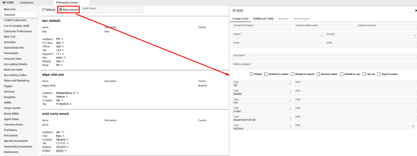Open Main Info in sidebar
The height and width of the screenshot is (156, 417).
(10, 9)
